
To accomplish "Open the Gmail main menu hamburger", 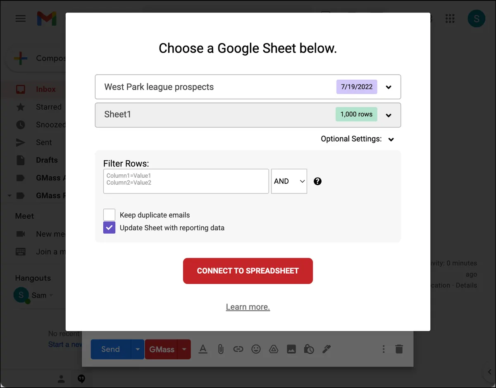I will [x=21, y=19].
